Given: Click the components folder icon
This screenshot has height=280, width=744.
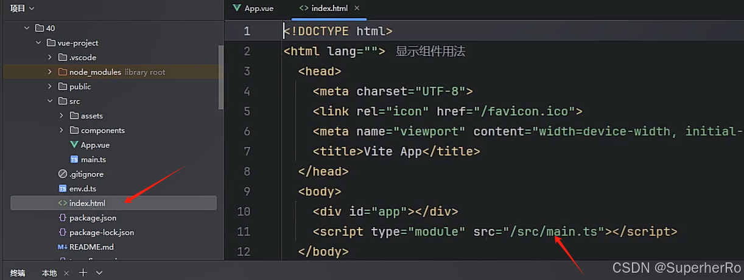Looking at the screenshot, I should [x=74, y=130].
